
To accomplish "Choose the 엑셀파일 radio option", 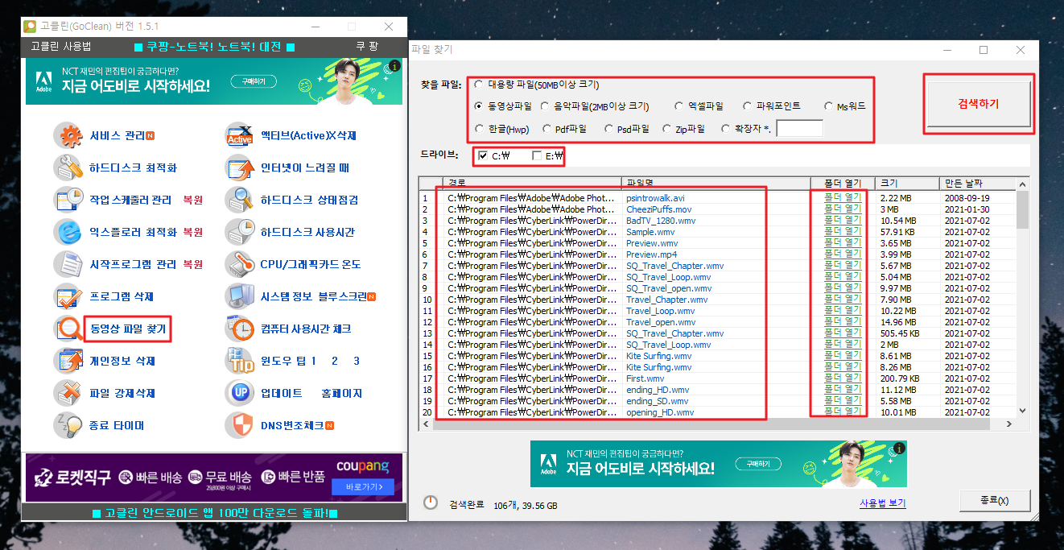I will point(681,106).
